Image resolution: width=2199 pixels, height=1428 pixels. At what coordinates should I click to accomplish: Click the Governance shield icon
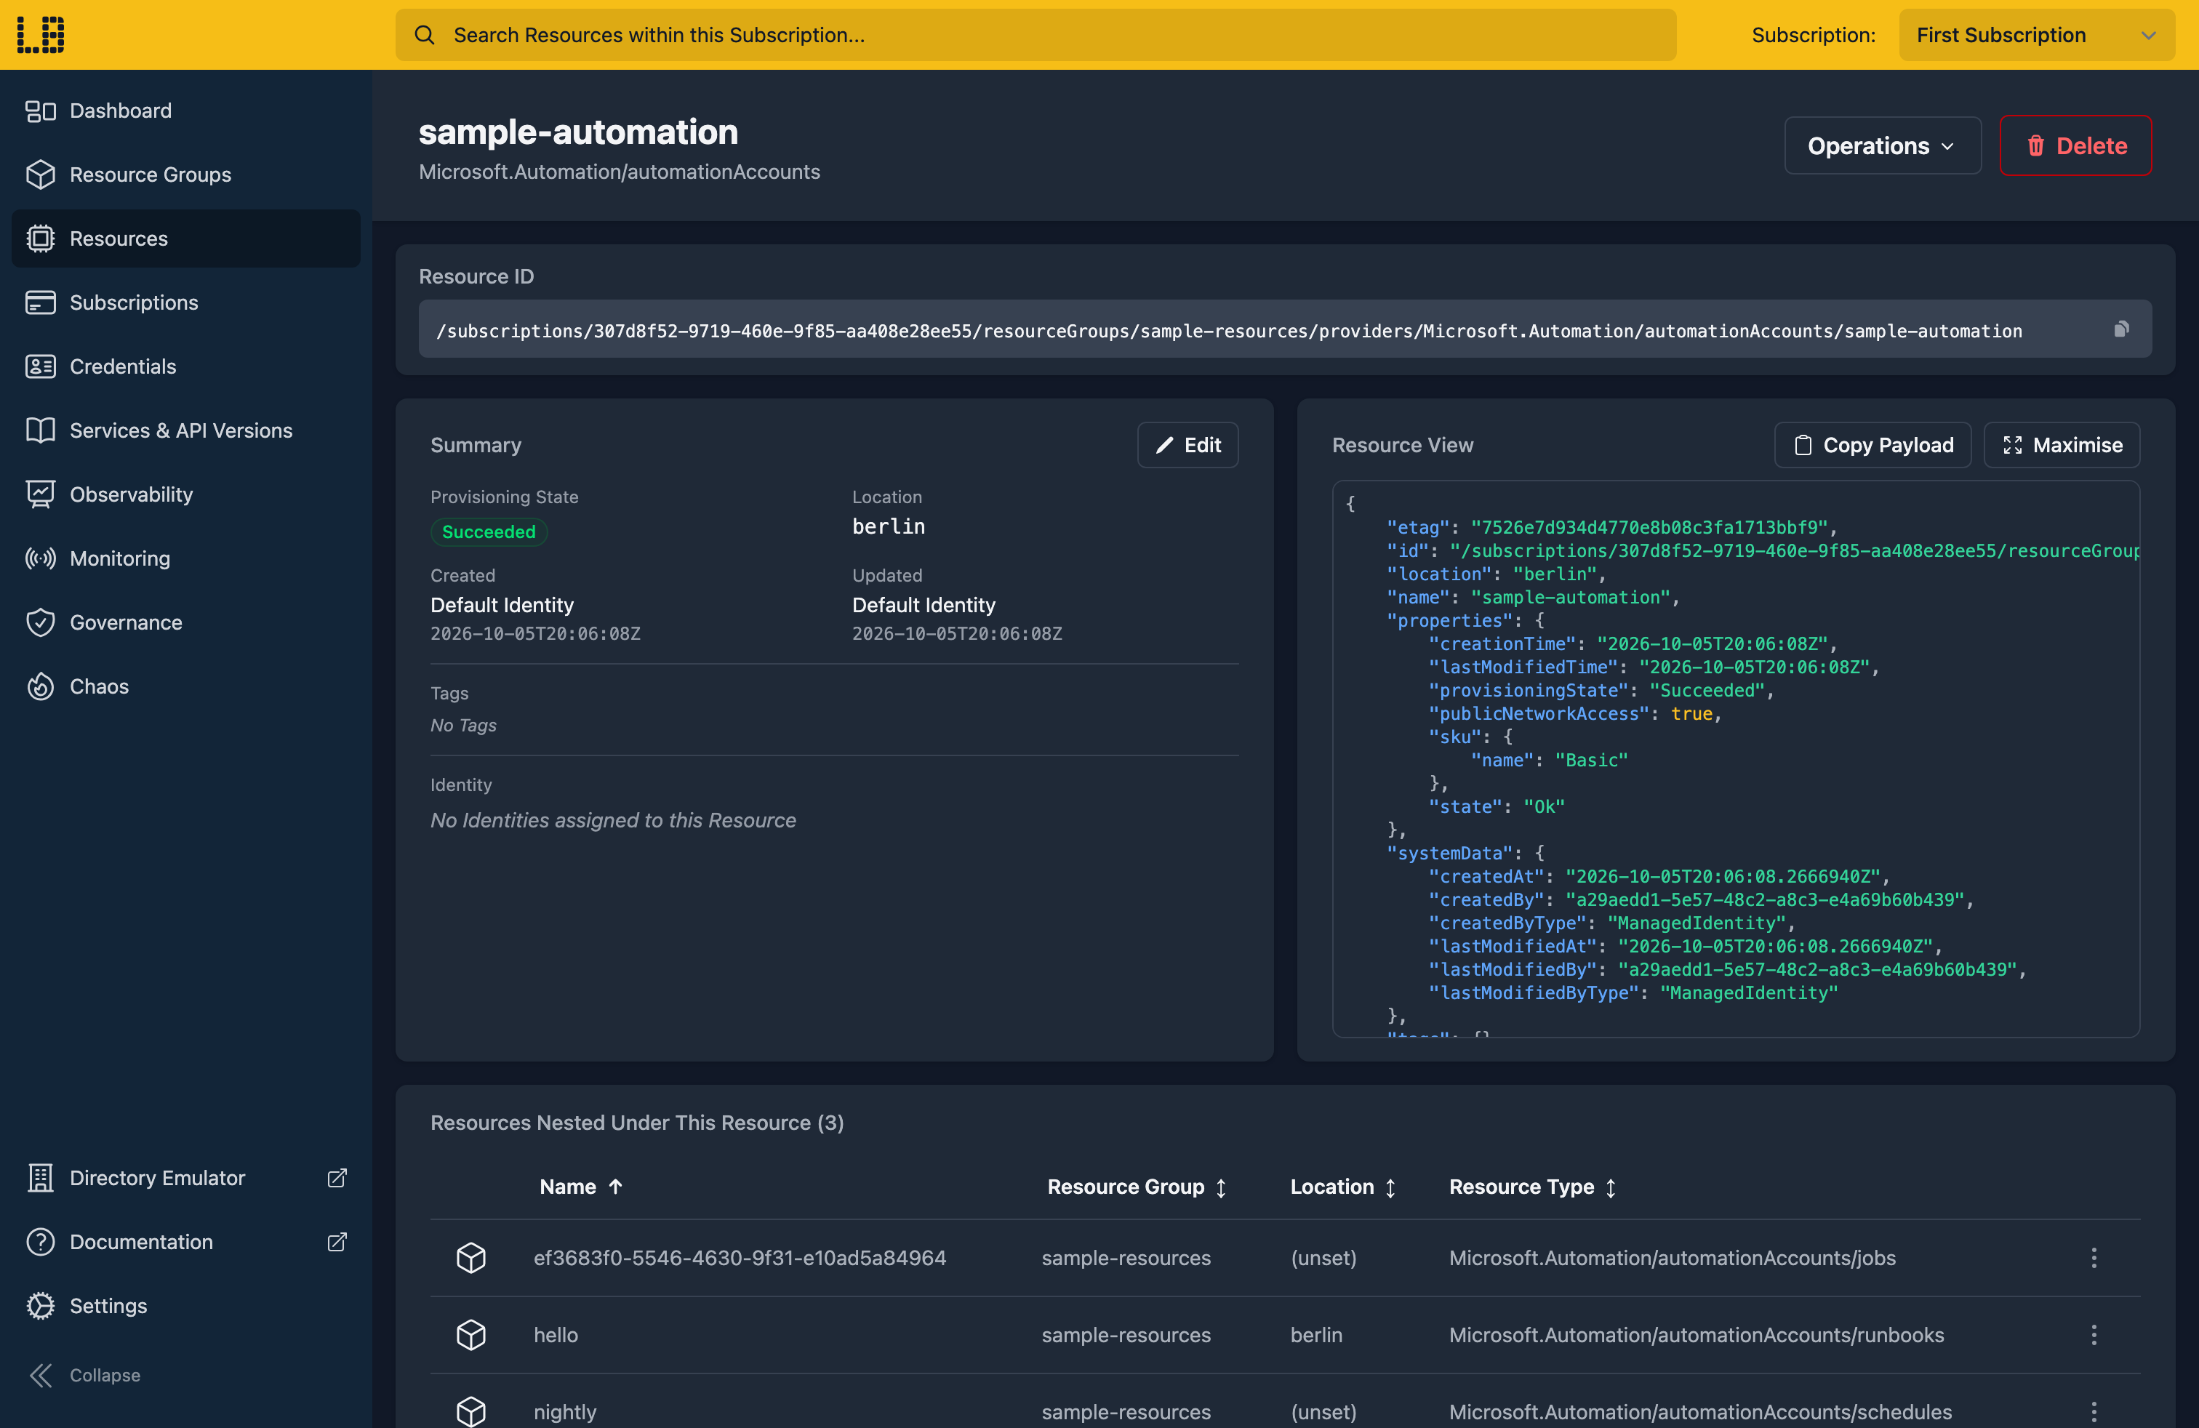(x=41, y=622)
